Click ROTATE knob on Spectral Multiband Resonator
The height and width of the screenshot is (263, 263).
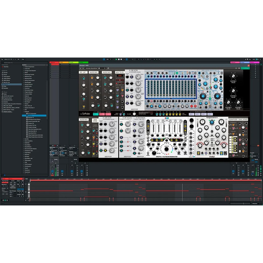[x=166, y=149]
